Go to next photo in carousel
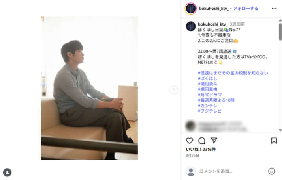 pyautogui.click(x=173, y=90)
